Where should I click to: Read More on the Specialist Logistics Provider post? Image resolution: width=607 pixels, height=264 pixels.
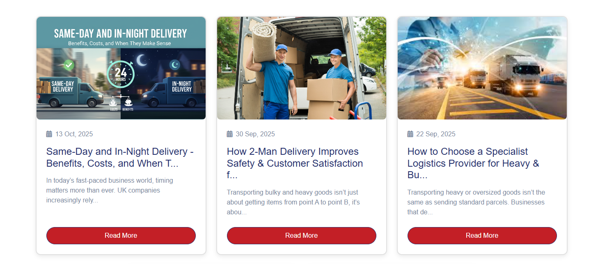pos(482,236)
